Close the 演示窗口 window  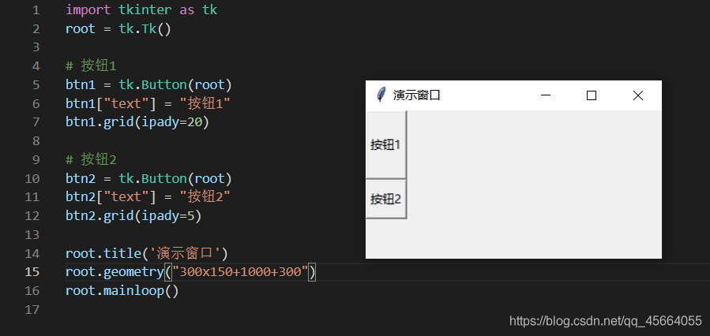[637, 95]
